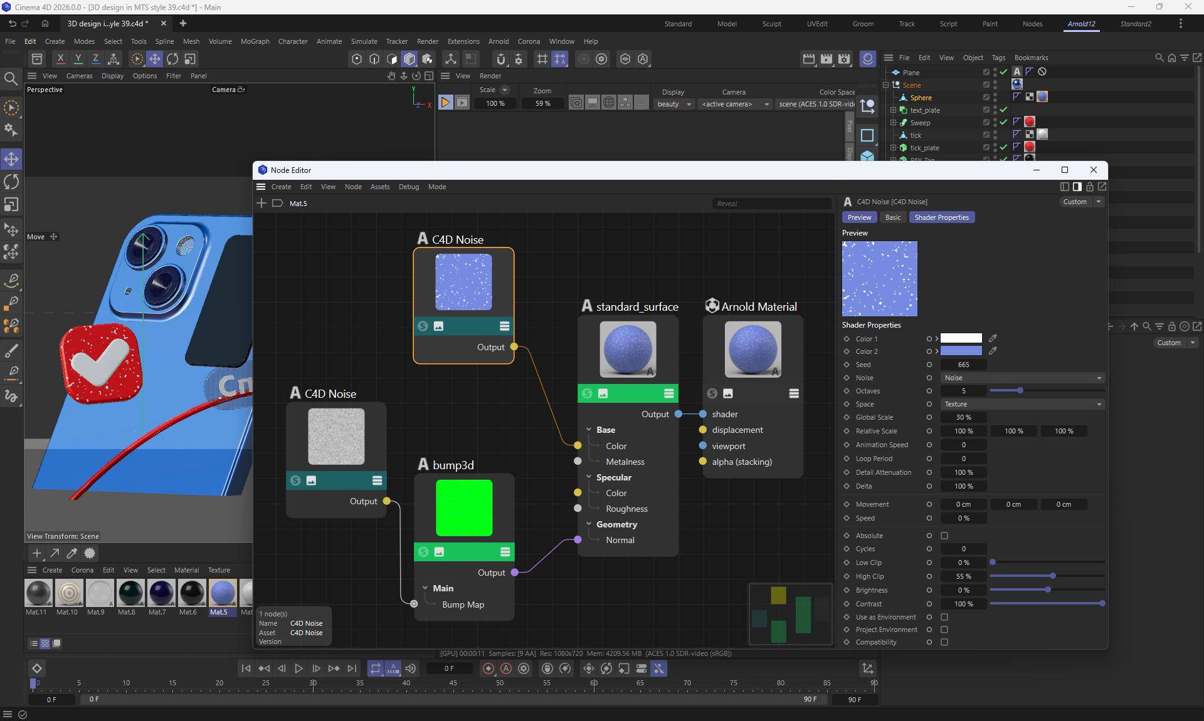Toggle the Use as Environment checkbox
This screenshot has width=1204, height=721.
pyautogui.click(x=944, y=617)
